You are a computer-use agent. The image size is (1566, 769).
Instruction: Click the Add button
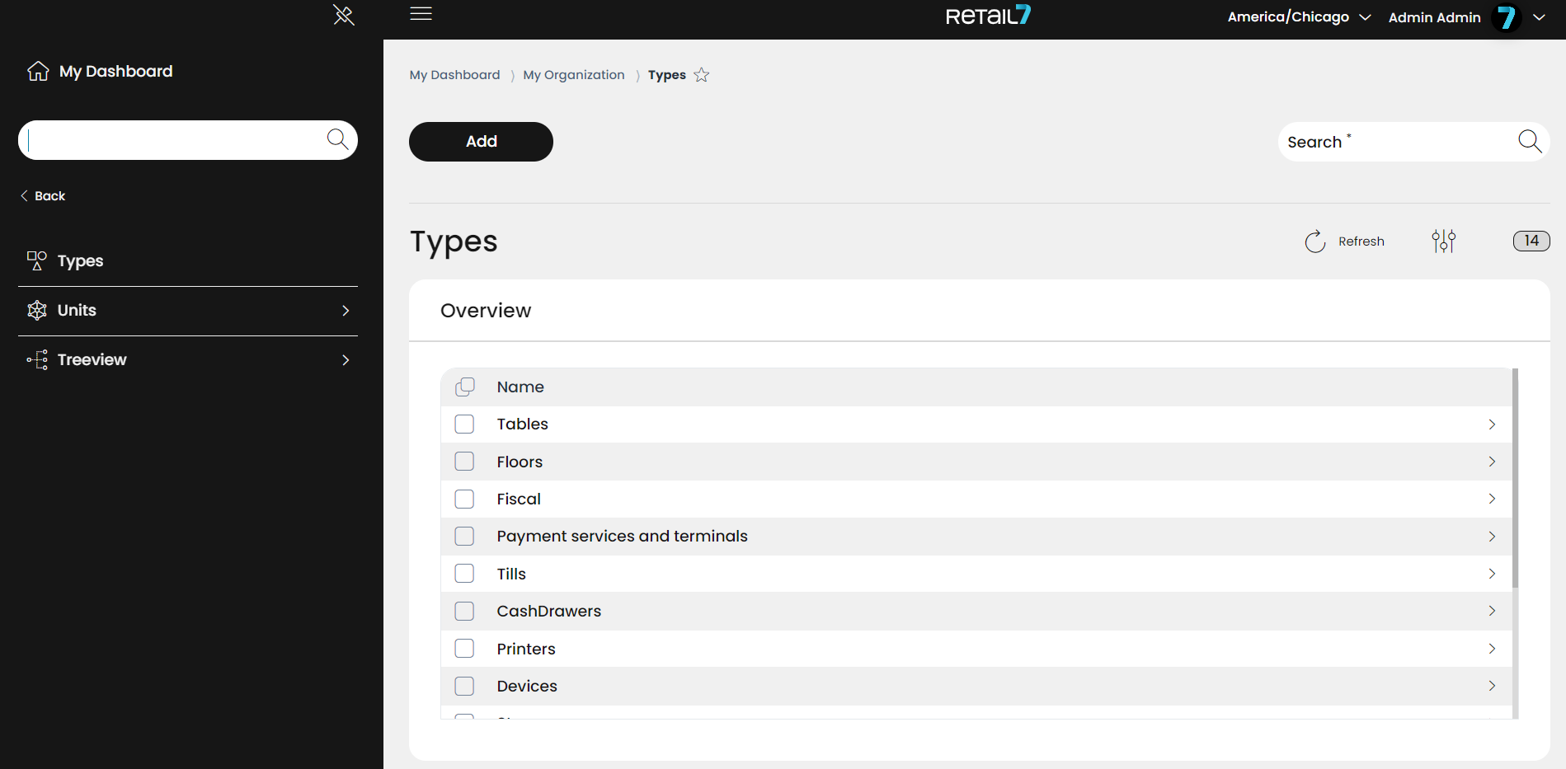pos(481,142)
